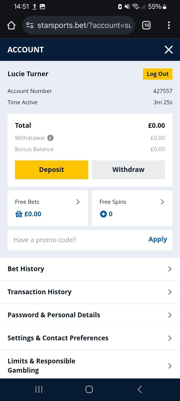The height and width of the screenshot is (401, 180).
Task: Tap the browser home icon
Action: point(11,25)
